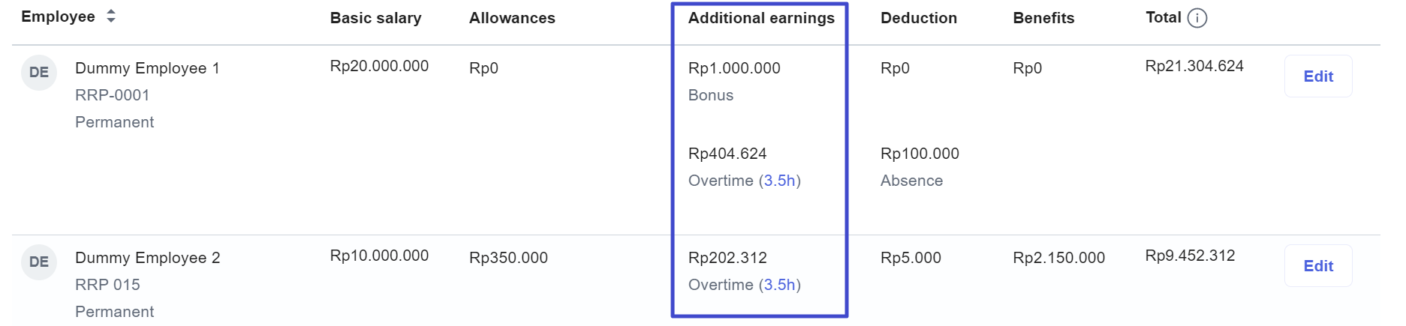Click the Employee column sort arrows
The image size is (1406, 326).
point(111,16)
